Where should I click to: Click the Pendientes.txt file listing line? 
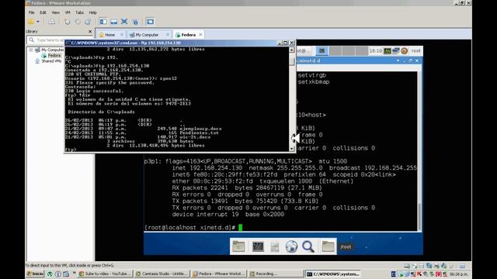141,133
